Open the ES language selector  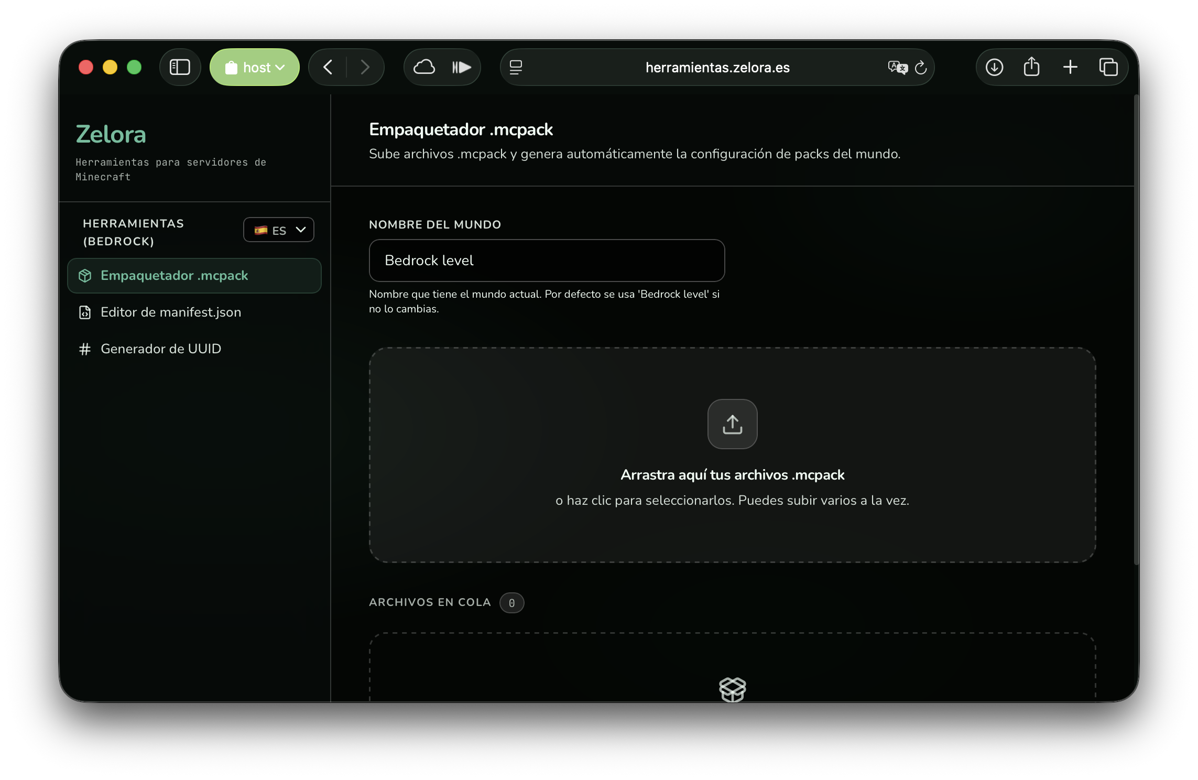(x=279, y=230)
